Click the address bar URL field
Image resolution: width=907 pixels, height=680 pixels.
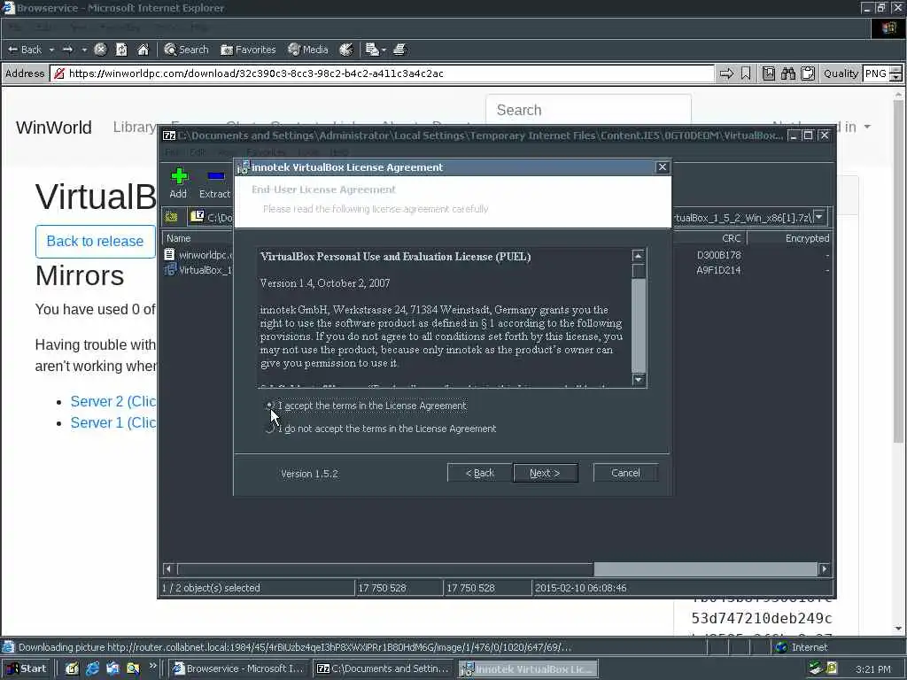point(382,73)
